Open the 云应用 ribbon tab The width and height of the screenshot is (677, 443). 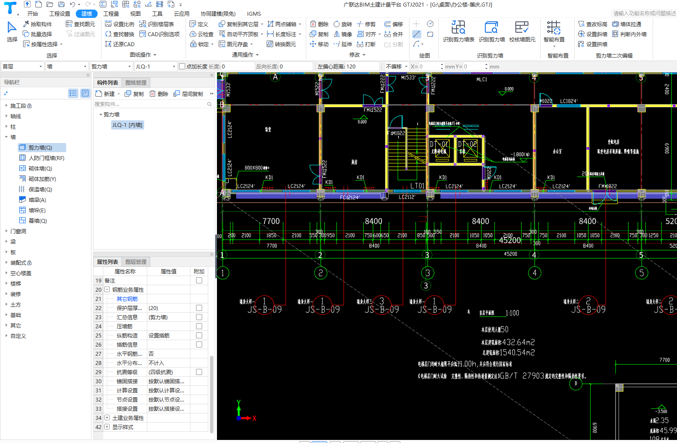pyautogui.click(x=182, y=14)
